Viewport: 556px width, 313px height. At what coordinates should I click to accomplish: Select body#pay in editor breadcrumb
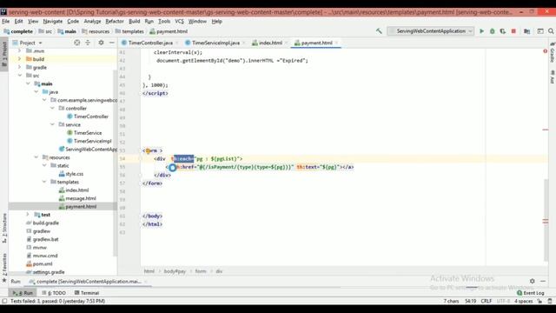[x=175, y=271]
